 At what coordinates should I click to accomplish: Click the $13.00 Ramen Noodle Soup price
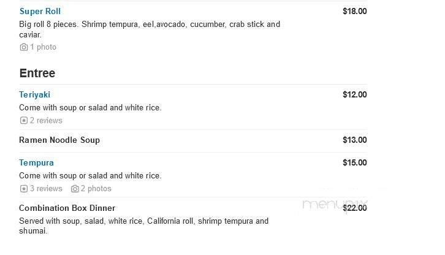click(354, 140)
